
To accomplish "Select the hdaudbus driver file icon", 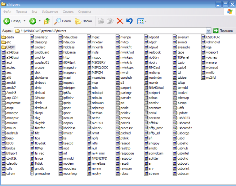I will click(60, 37).
